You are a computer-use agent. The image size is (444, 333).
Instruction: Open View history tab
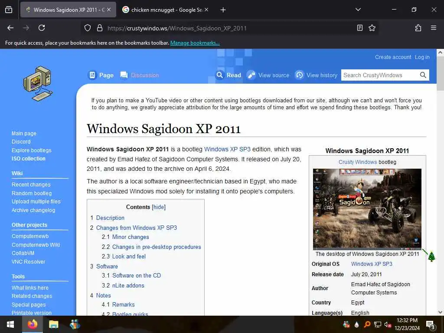[316, 75]
